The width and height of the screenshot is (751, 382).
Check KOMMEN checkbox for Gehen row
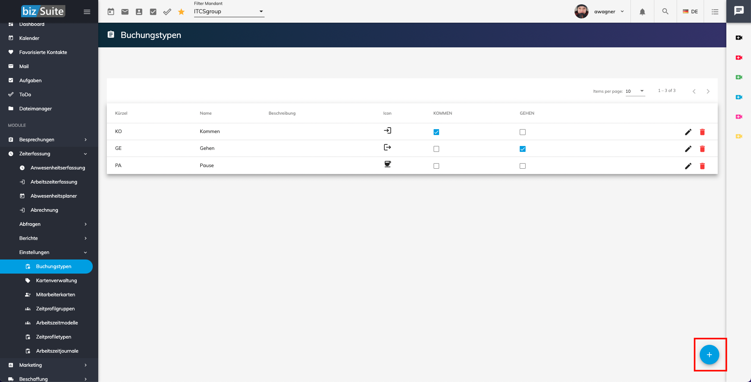(436, 149)
